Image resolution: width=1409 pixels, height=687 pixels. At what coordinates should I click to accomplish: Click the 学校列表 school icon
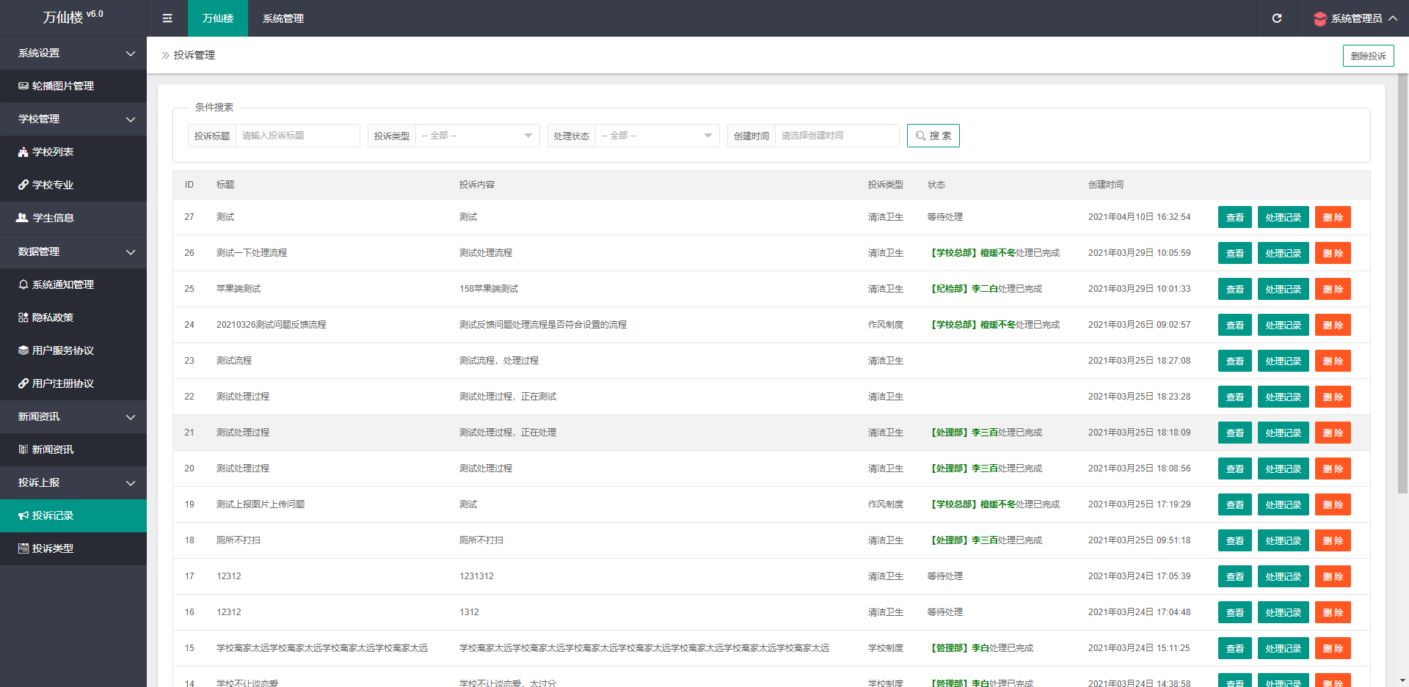pos(23,152)
